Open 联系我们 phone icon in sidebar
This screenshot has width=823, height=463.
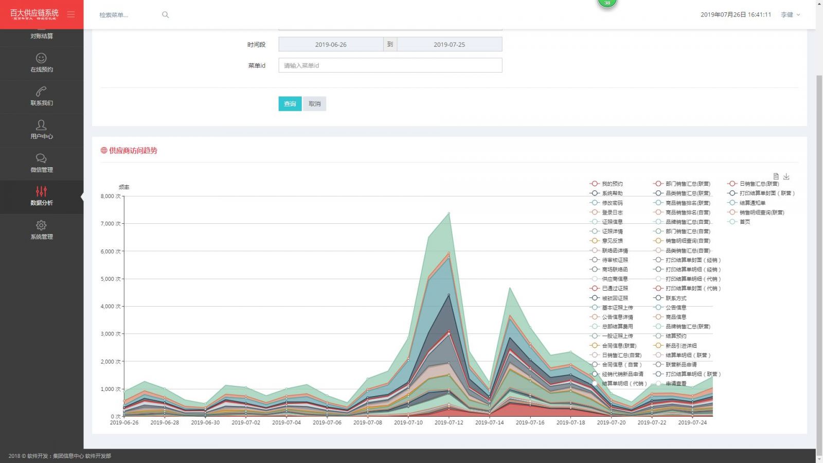pos(41,92)
